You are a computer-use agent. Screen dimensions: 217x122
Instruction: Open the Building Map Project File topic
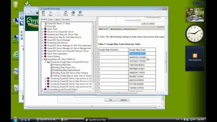64,67
